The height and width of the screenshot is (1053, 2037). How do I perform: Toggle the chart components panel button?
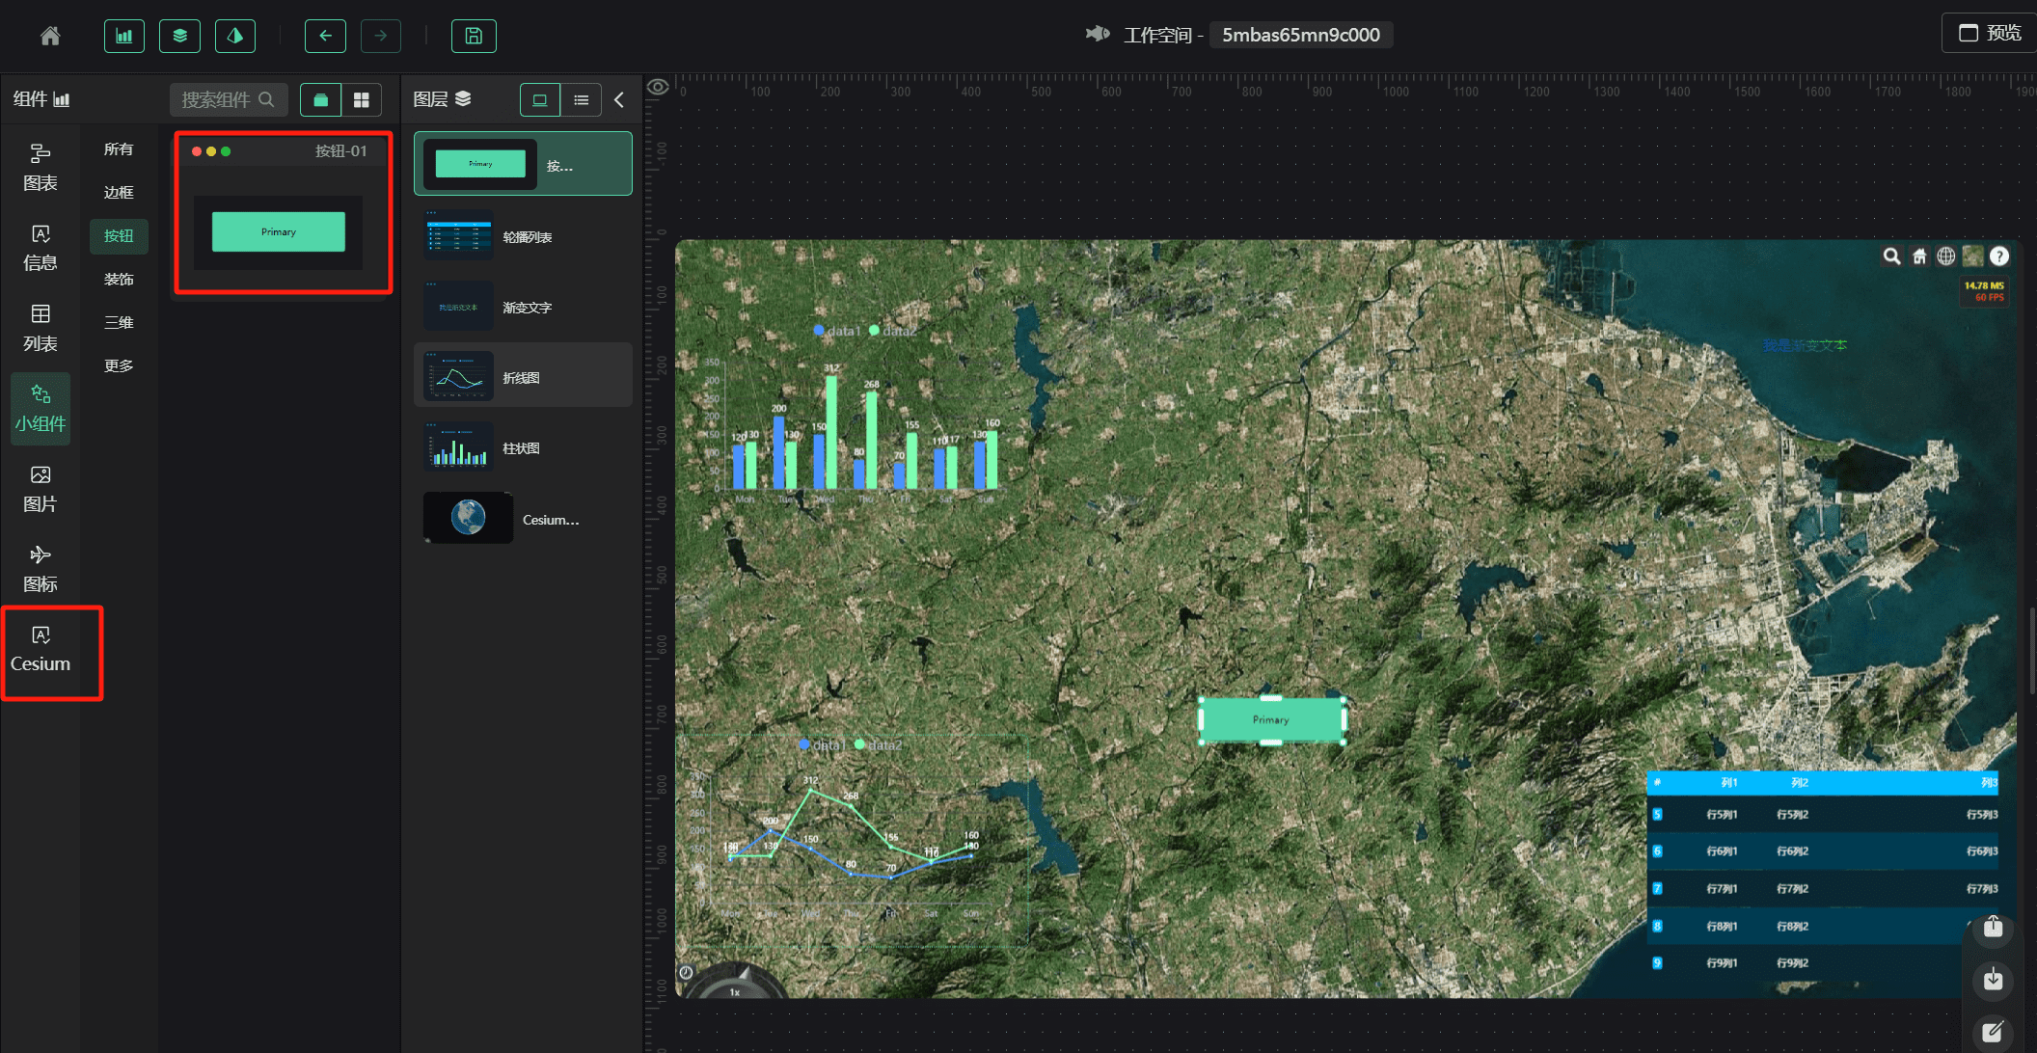[124, 36]
